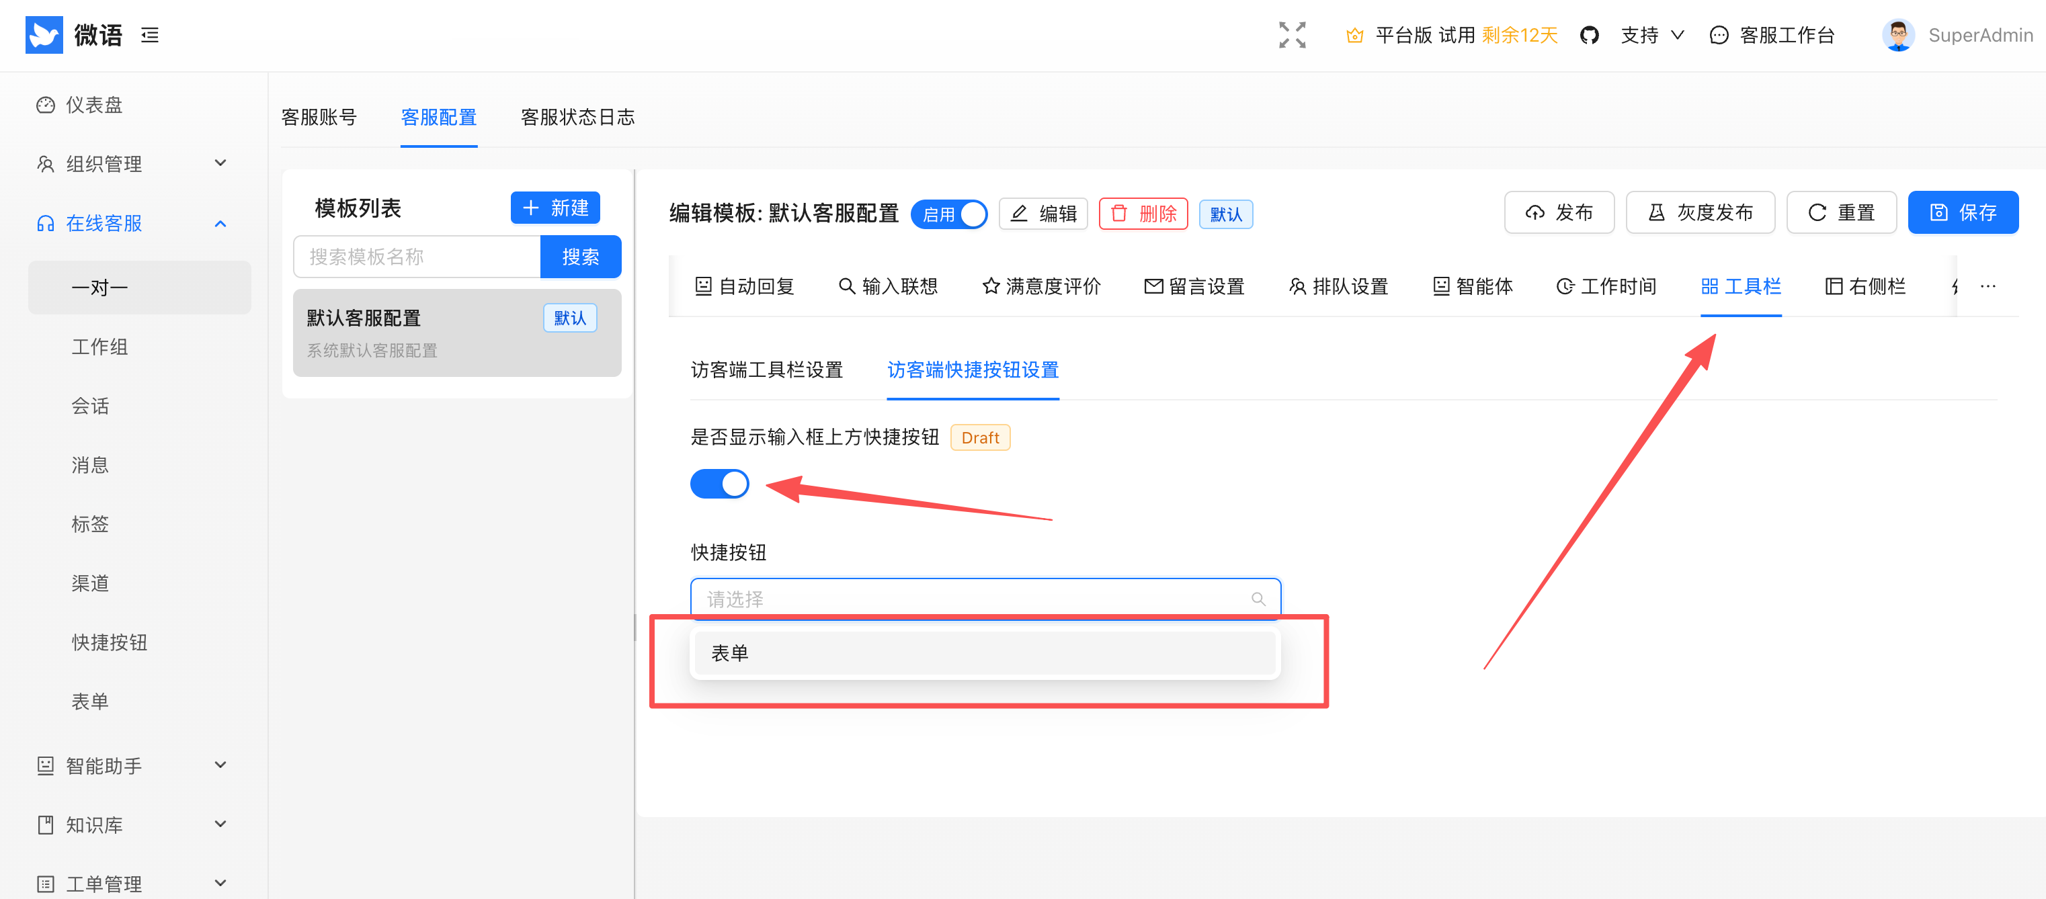The height and width of the screenshot is (899, 2046).
Task: Turn off the quick button display toggle
Action: tap(720, 484)
